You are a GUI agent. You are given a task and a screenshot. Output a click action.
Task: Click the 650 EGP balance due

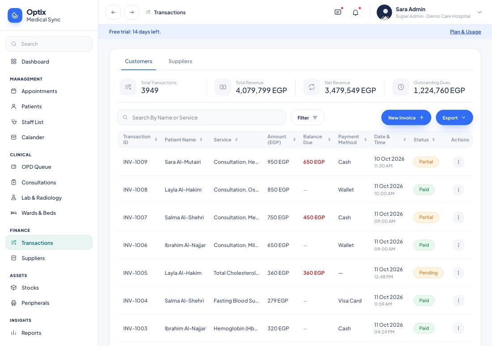[x=314, y=162]
